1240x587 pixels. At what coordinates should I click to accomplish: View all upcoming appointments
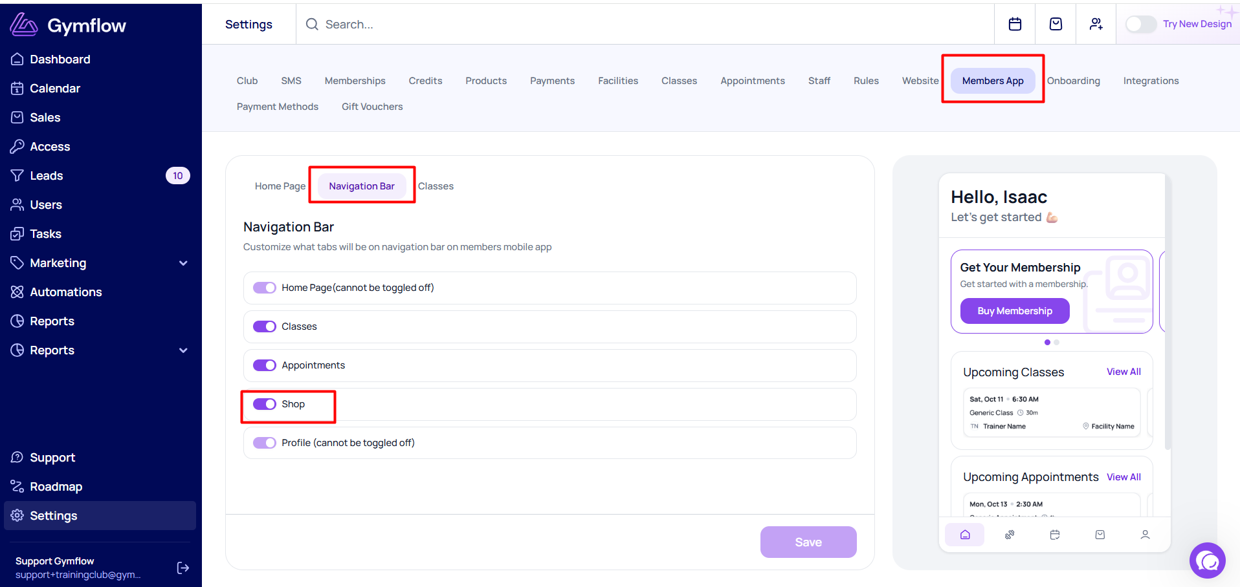[x=1124, y=477]
